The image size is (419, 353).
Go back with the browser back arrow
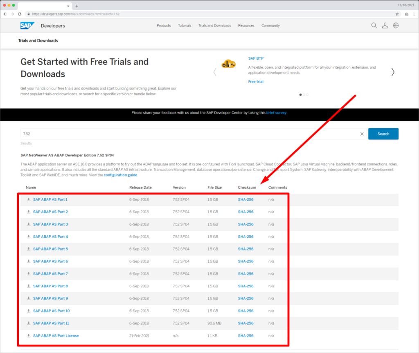coord(5,14)
